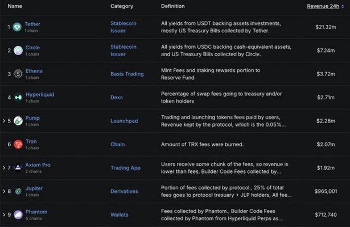Open the Launchpad category link
Viewport: 350px width, 227px height.
coord(124,121)
